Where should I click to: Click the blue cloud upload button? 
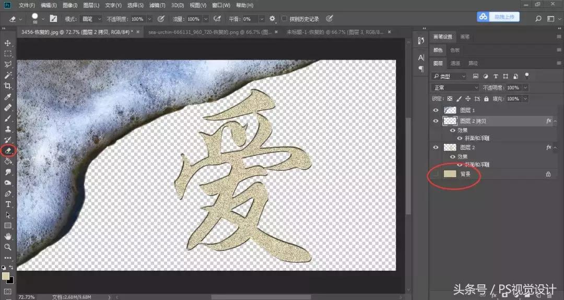click(498, 17)
